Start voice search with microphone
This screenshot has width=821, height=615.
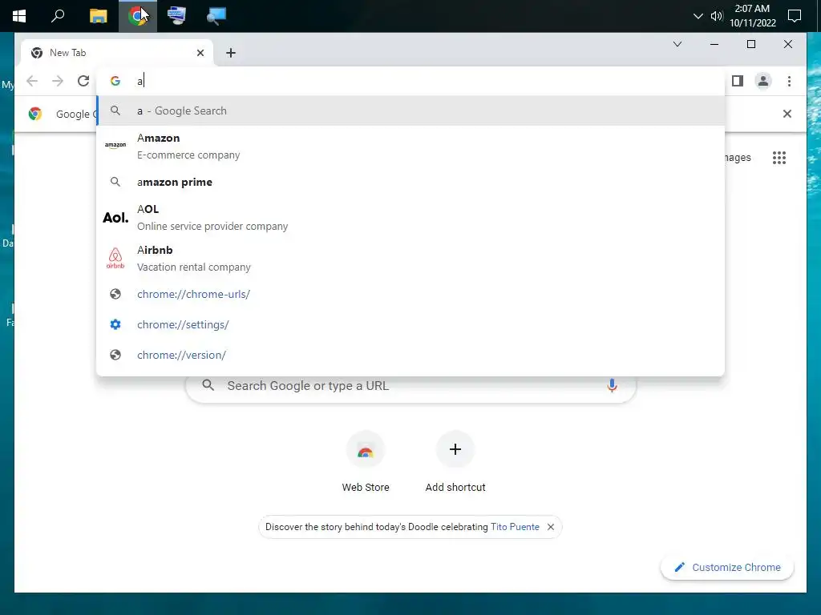(x=612, y=386)
